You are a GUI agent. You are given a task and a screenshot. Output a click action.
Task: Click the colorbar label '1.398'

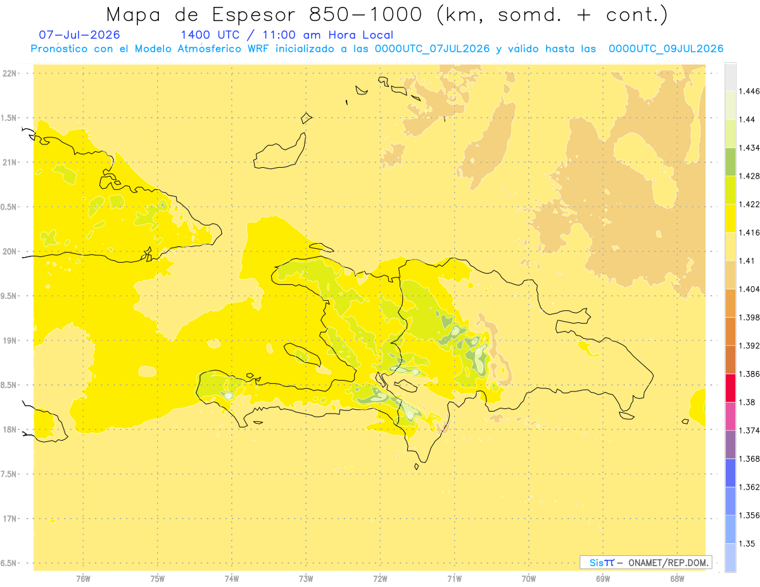pyautogui.click(x=749, y=317)
